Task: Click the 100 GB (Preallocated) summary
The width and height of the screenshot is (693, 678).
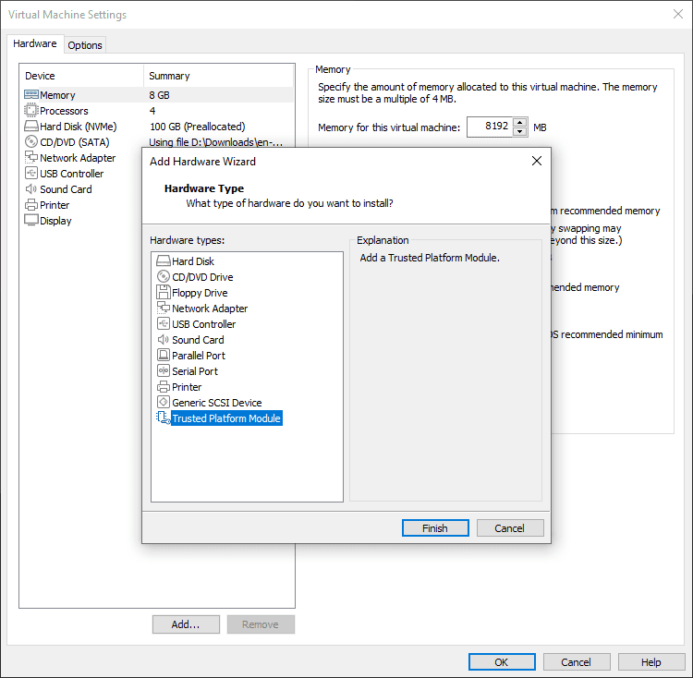Action: [x=197, y=127]
